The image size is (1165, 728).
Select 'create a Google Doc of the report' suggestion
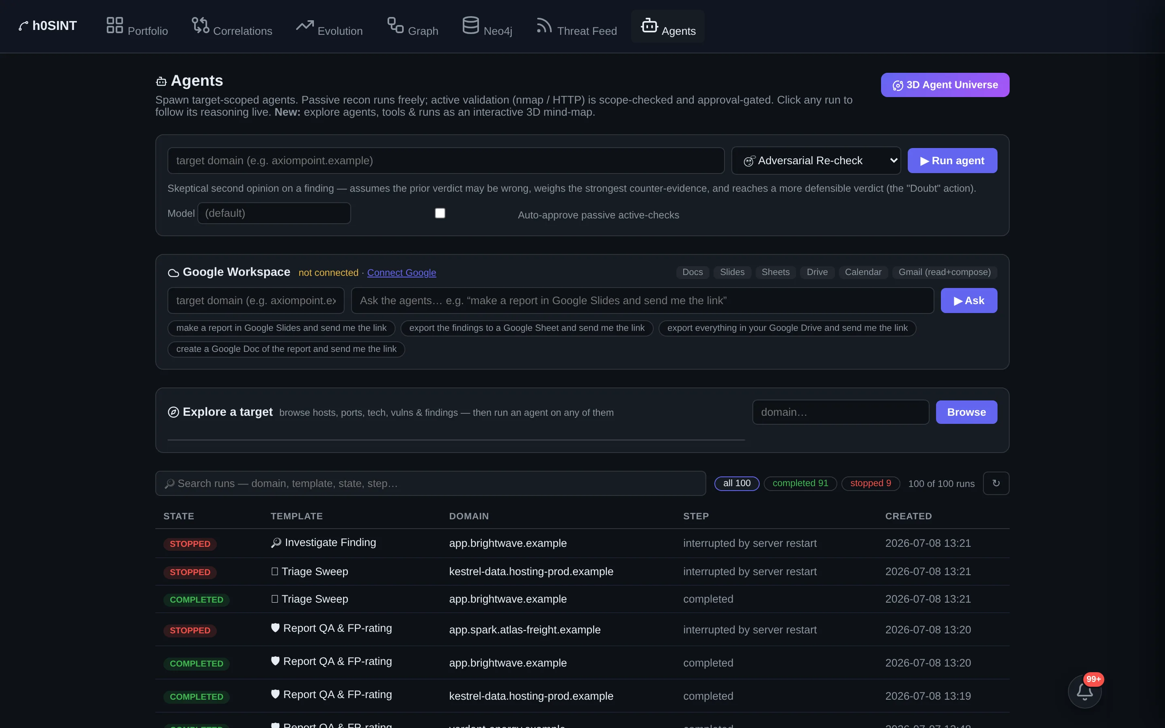coord(286,349)
